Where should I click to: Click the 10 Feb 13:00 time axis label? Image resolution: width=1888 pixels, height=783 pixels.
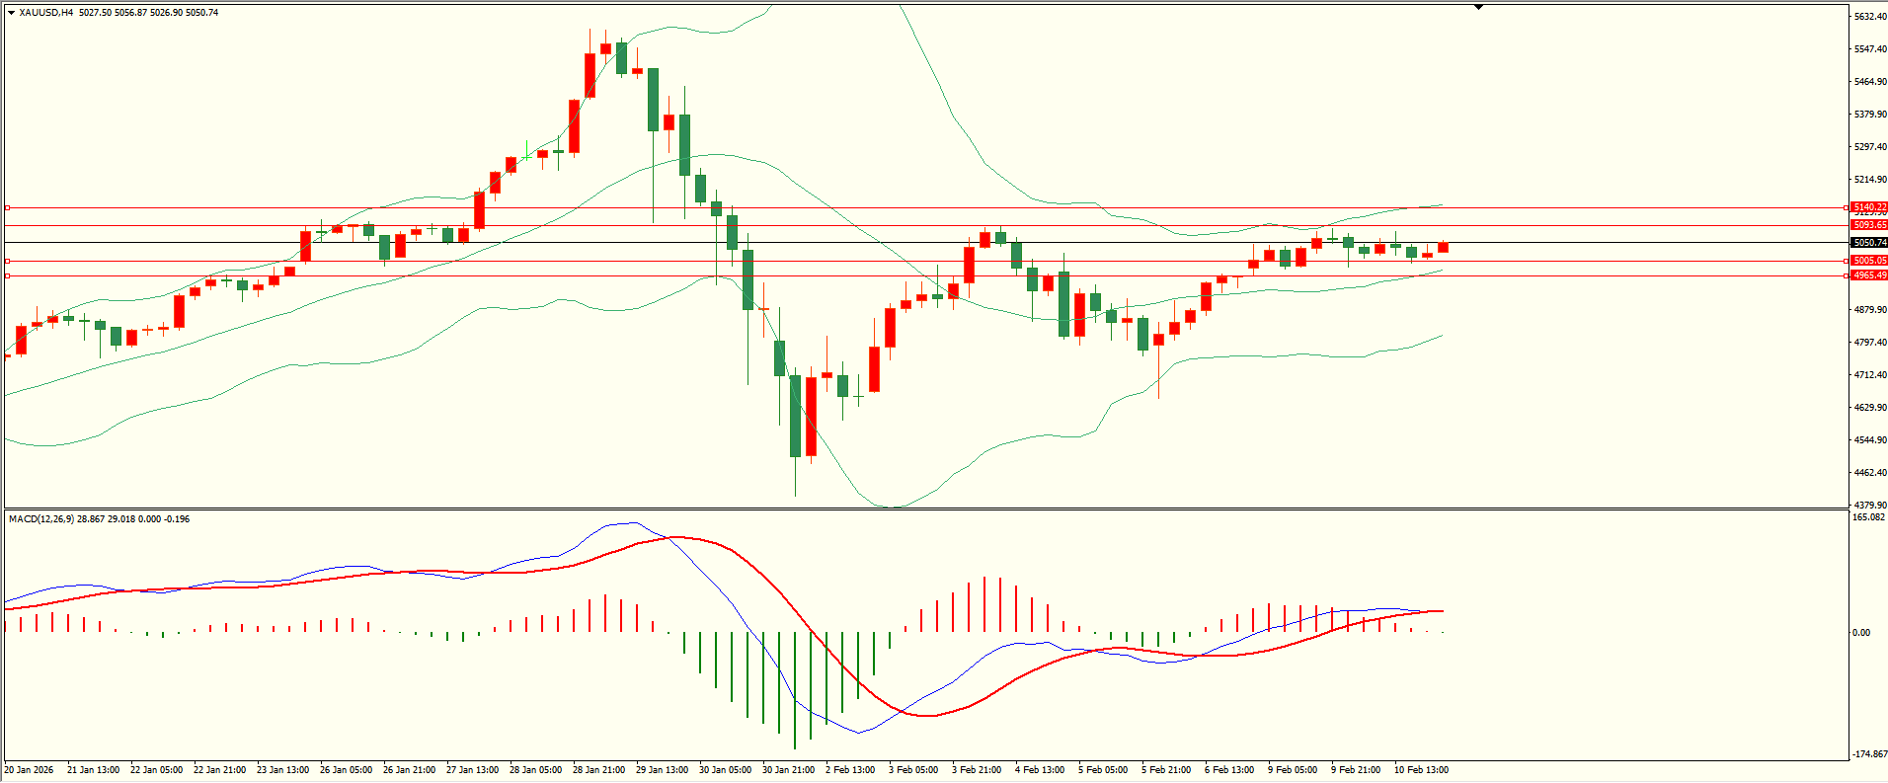click(1421, 769)
